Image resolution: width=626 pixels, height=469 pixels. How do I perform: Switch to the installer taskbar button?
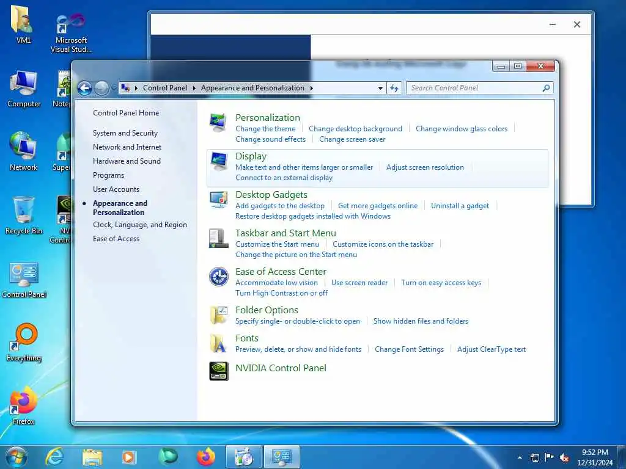[x=243, y=457]
